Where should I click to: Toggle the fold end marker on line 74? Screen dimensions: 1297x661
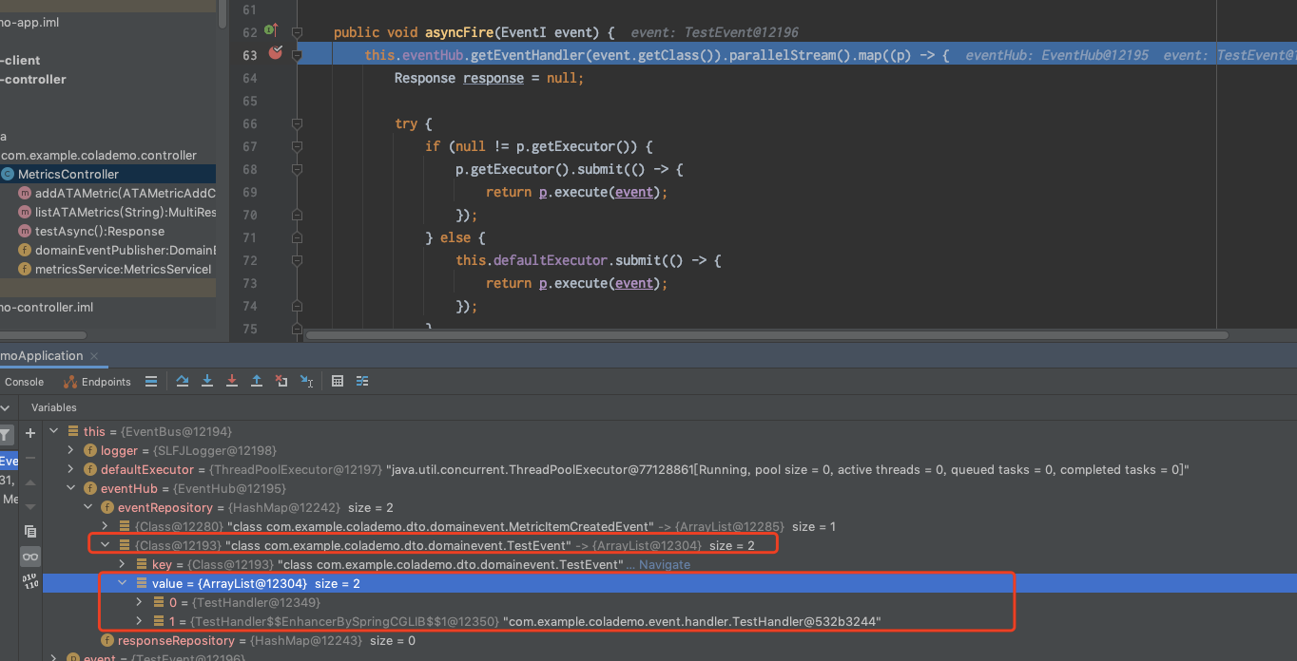click(297, 306)
